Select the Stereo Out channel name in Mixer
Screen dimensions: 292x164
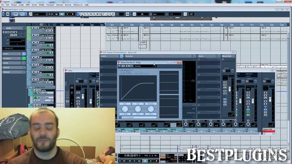click(269, 129)
